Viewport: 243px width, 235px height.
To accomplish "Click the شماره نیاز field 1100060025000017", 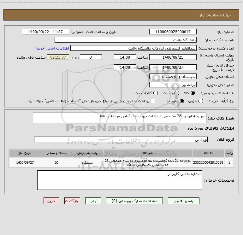I will [173, 32].
